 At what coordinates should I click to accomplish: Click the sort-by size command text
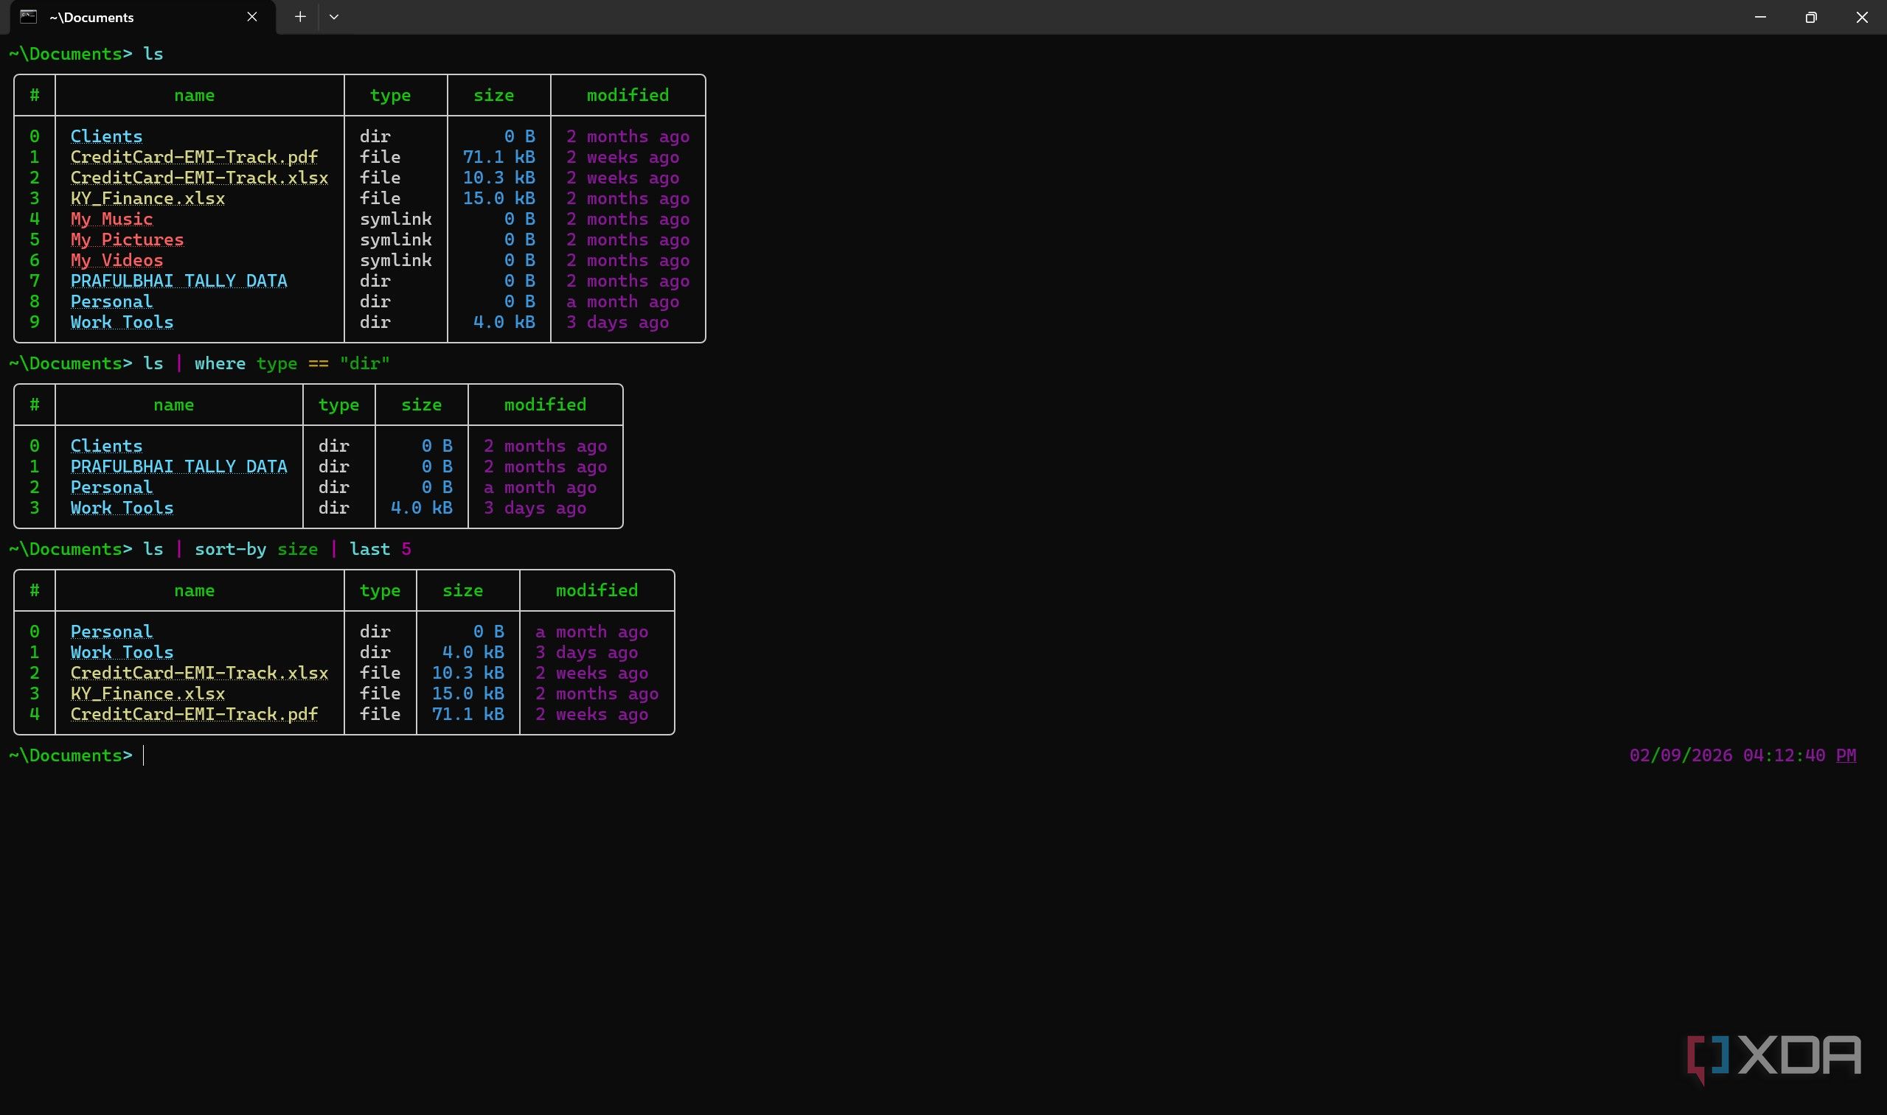coord(257,549)
